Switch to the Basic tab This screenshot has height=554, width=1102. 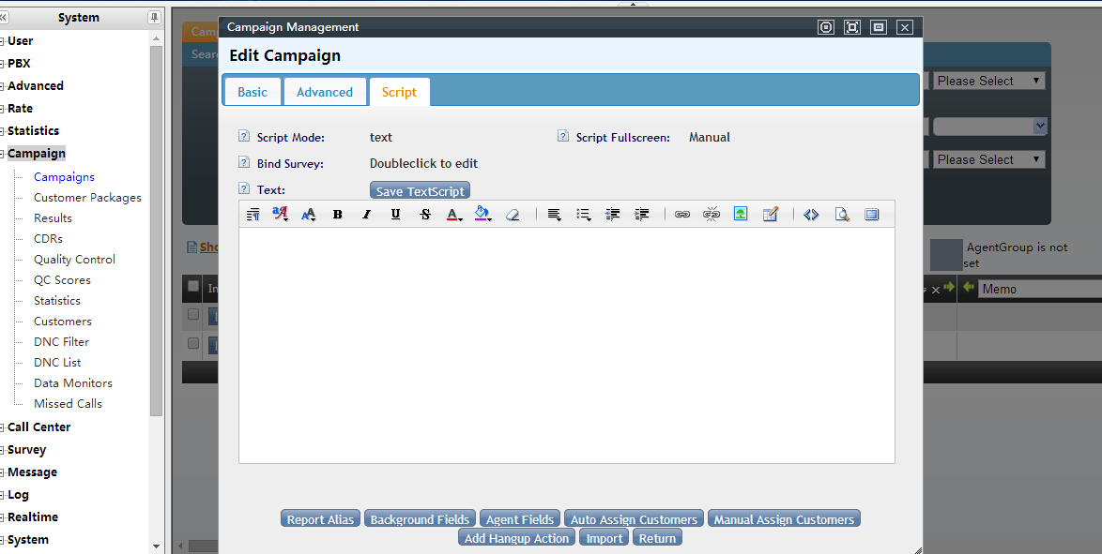click(253, 92)
